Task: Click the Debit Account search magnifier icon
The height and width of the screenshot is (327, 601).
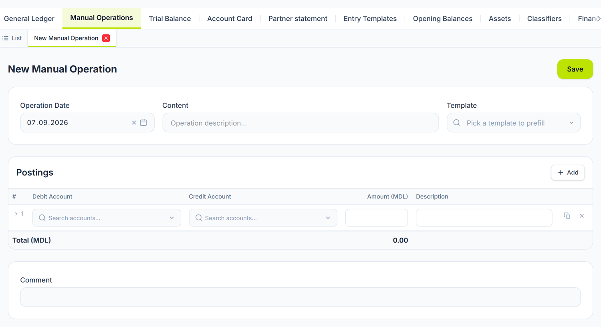Action: pyautogui.click(x=42, y=218)
